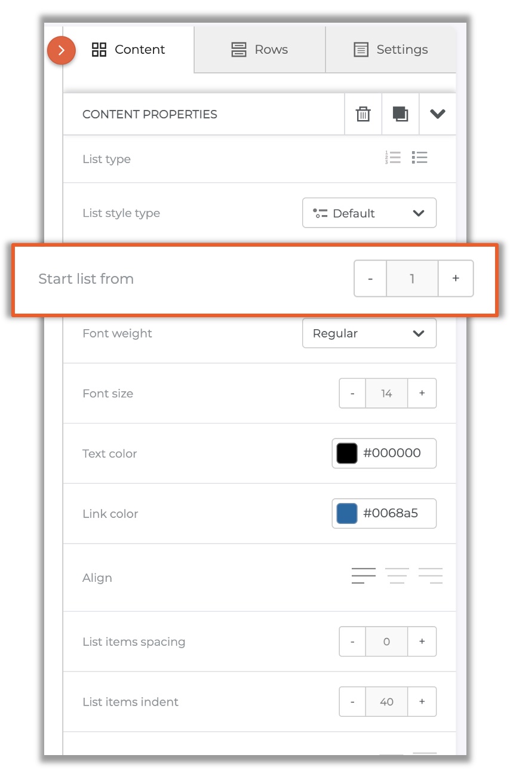Screen dimensions: 510x773
Task: Click the Start list from label
Action: 86,279
